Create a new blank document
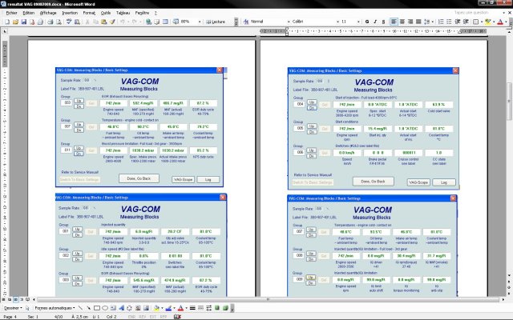This screenshot has width=513, height=320. [7, 22]
